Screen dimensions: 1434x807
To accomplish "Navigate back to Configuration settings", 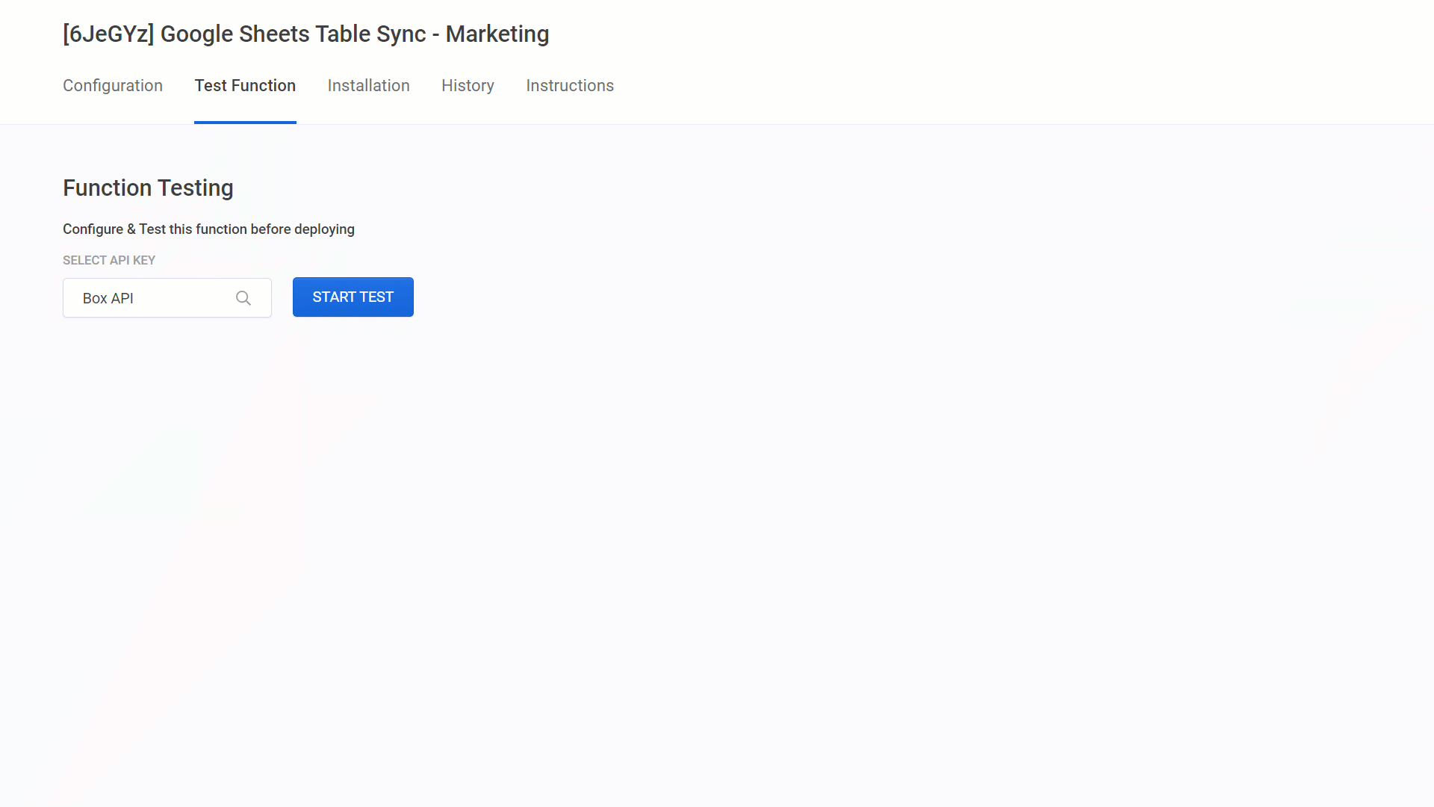I will 112,85.
